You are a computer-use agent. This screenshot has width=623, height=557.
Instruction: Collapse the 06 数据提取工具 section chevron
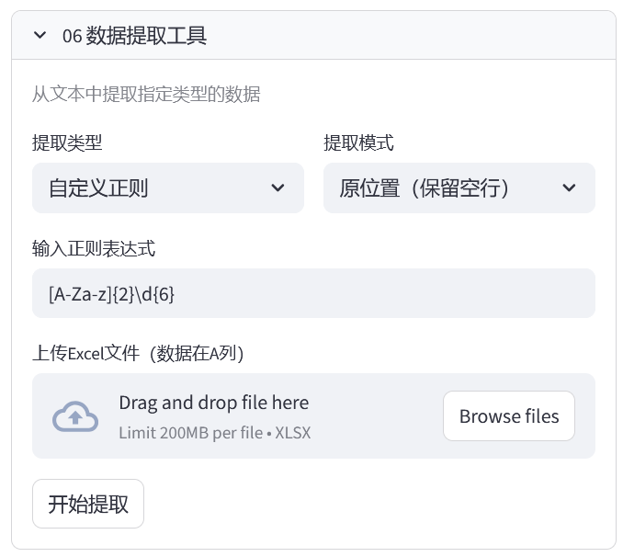click(x=39, y=36)
